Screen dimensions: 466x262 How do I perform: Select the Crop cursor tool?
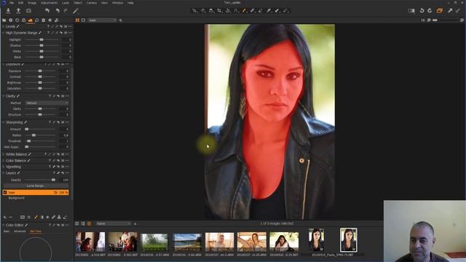pyautogui.click(x=219, y=11)
